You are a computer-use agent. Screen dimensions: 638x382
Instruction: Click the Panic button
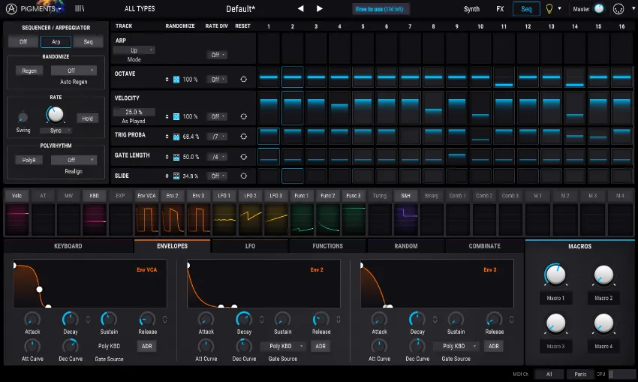[581, 374]
